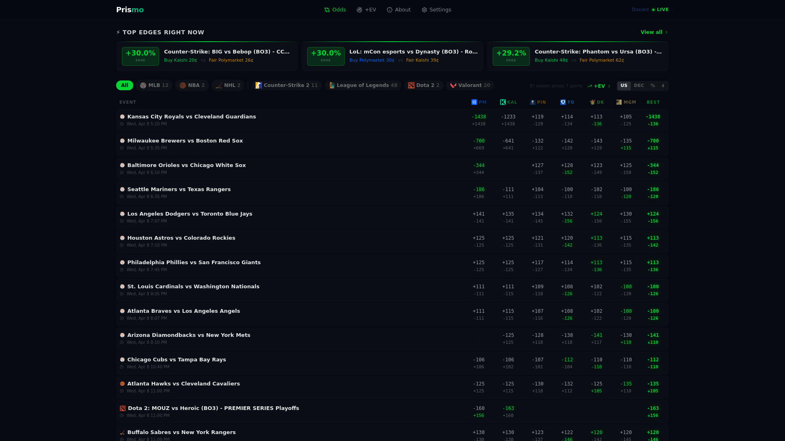Open Baltimore Orioles vs Chicago White Sox
Screen dimensions: 785x441
coord(392,169)
